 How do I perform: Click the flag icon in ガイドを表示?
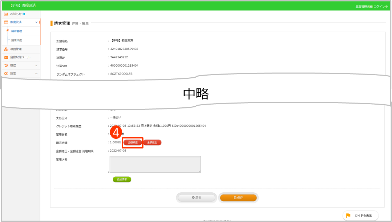(348, 216)
